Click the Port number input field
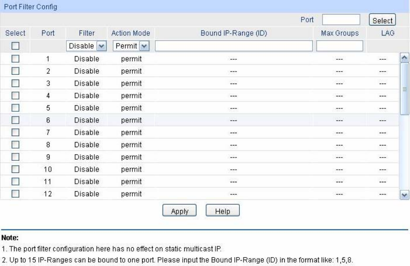The height and width of the screenshot is (266, 410). pyautogui.click(x=341, y=20)
